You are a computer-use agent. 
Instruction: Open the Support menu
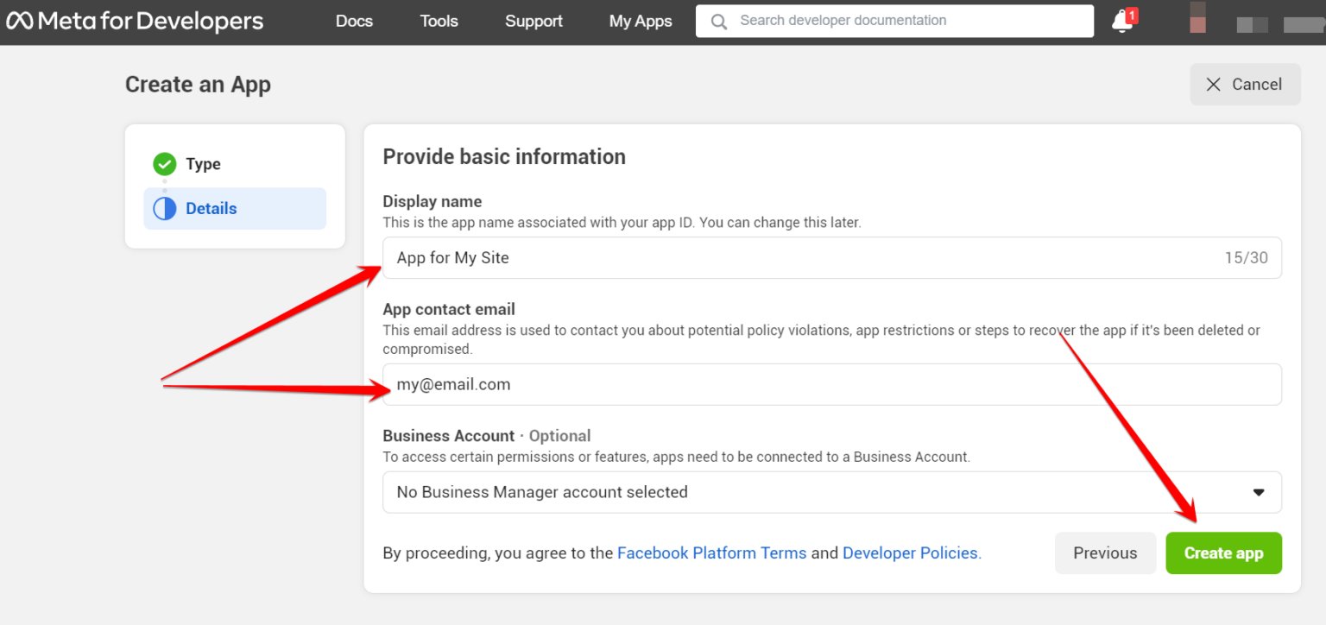pos(534,22)
